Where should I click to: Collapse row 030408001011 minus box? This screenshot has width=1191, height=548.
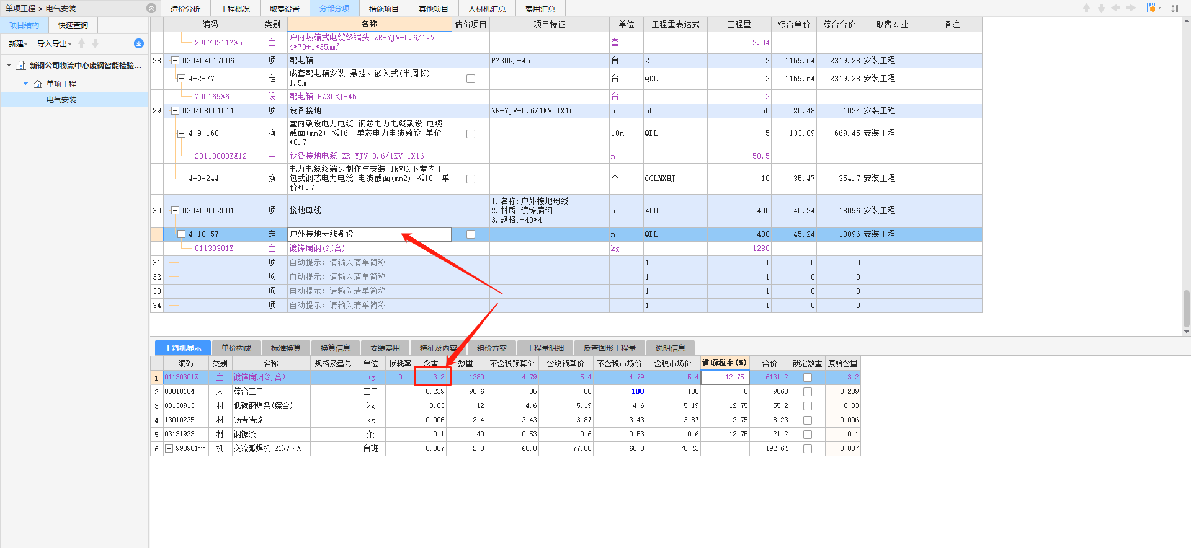(176, 111)
